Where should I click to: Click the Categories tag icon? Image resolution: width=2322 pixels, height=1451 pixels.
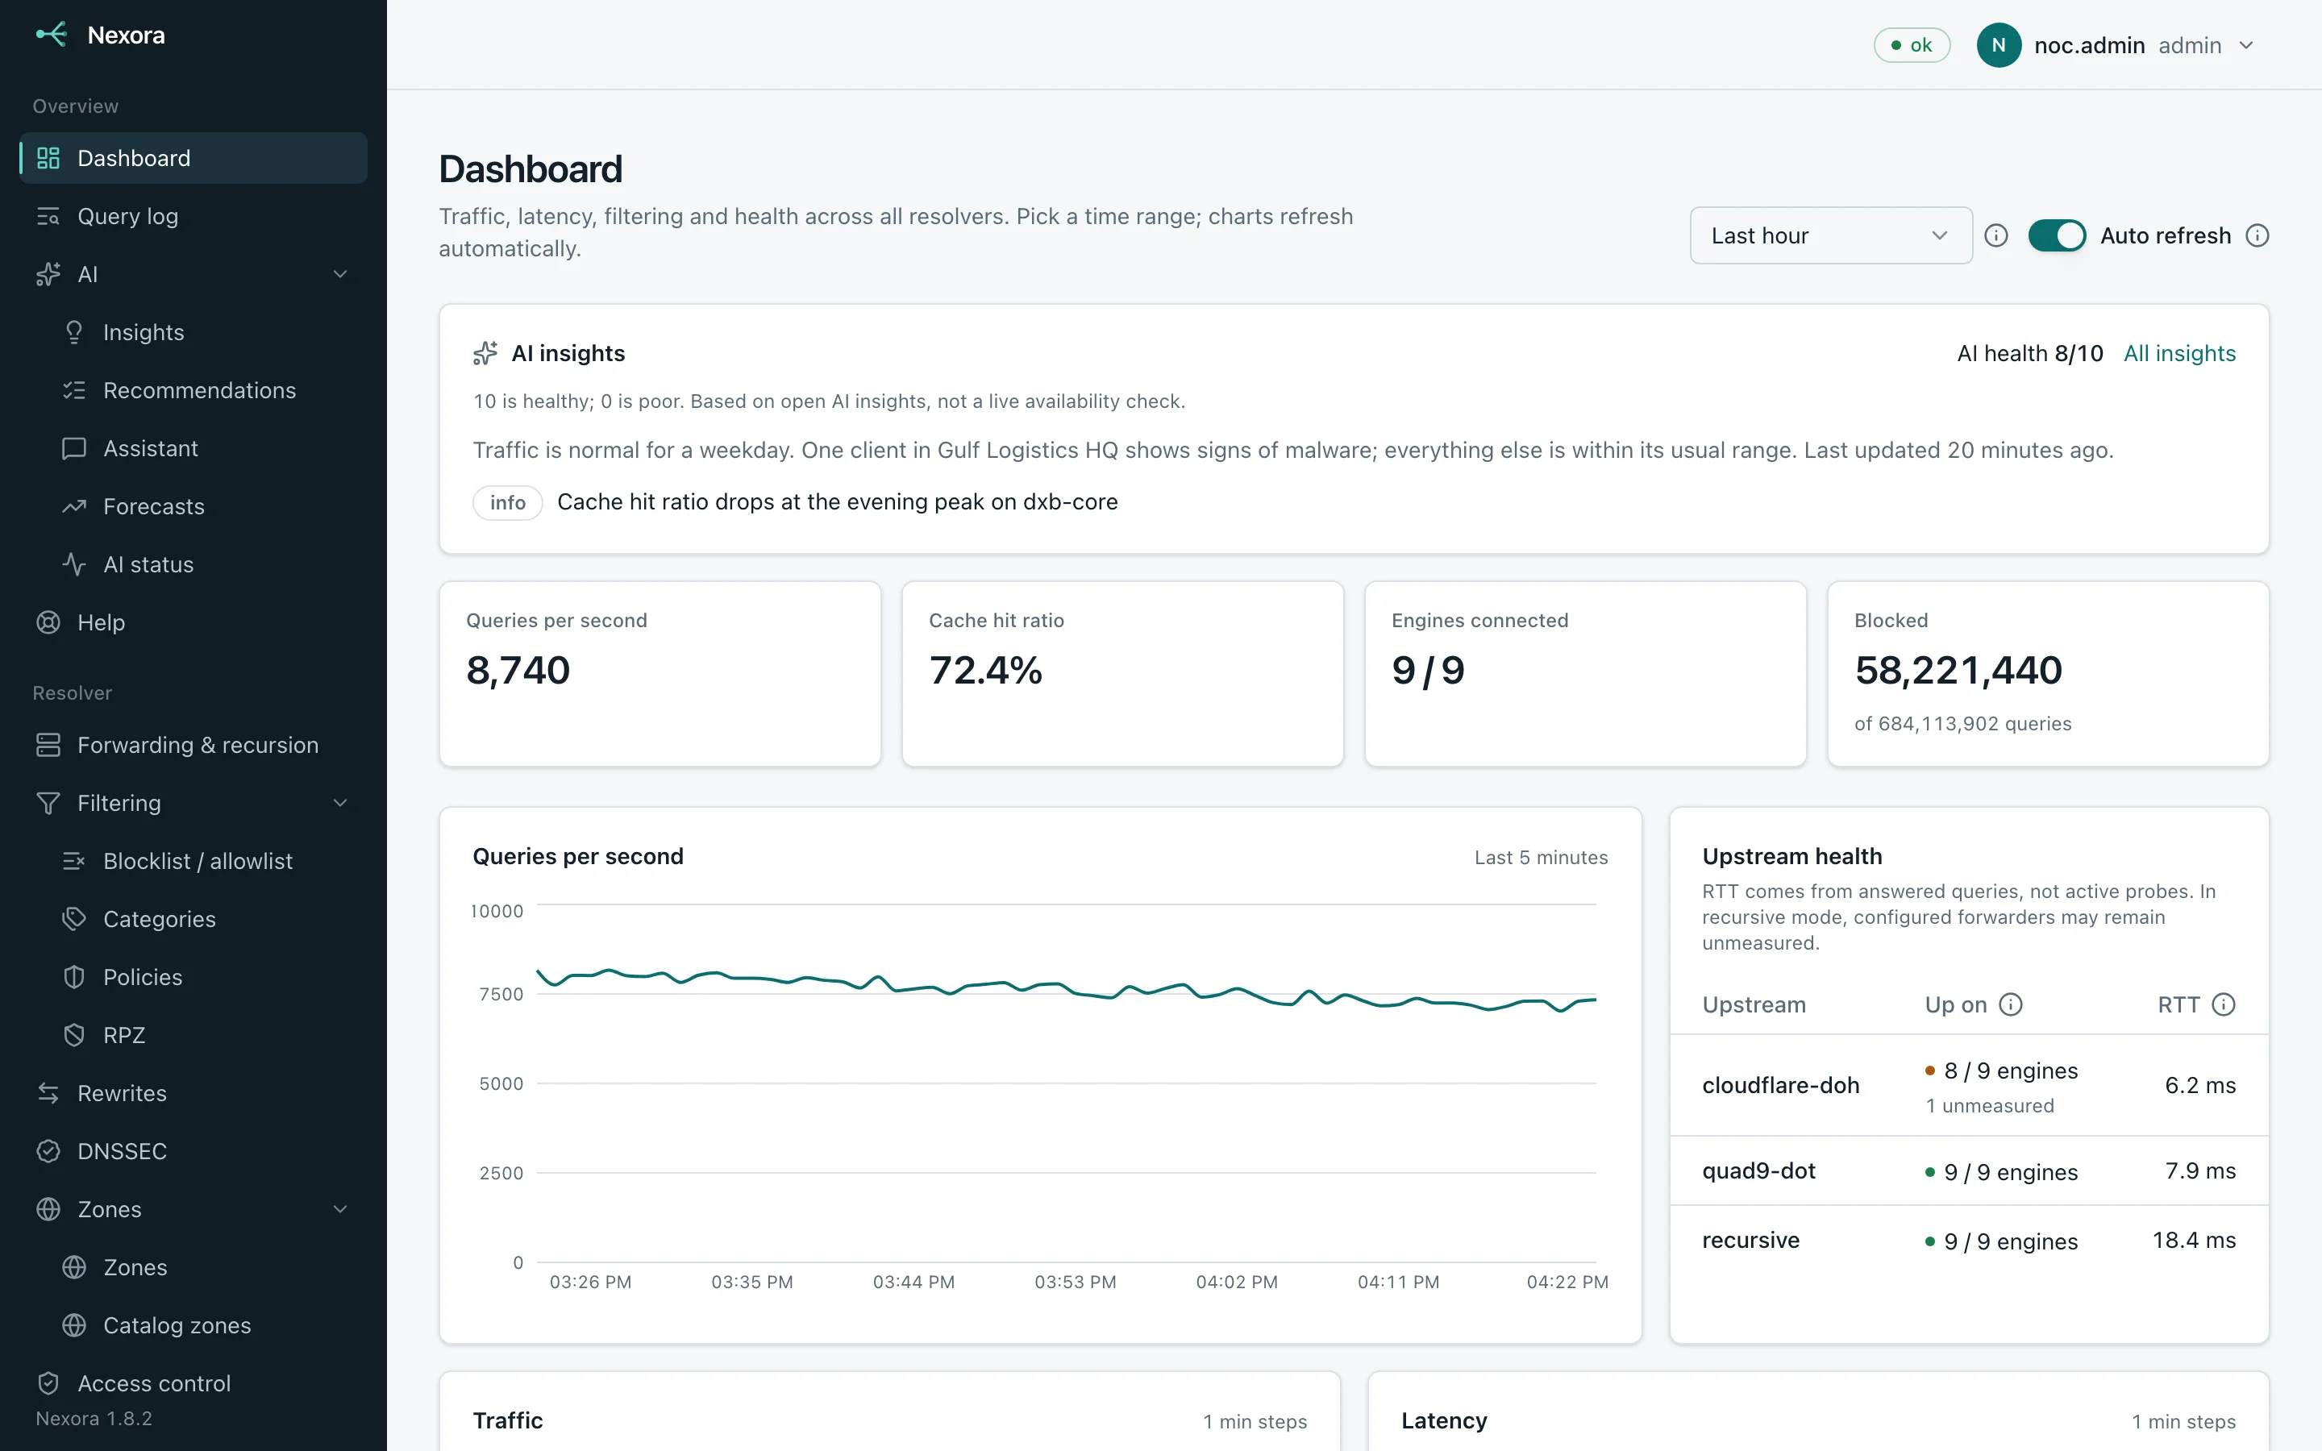click(74, 919)
